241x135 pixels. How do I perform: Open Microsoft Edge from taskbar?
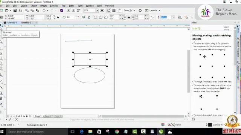[81, 132]
